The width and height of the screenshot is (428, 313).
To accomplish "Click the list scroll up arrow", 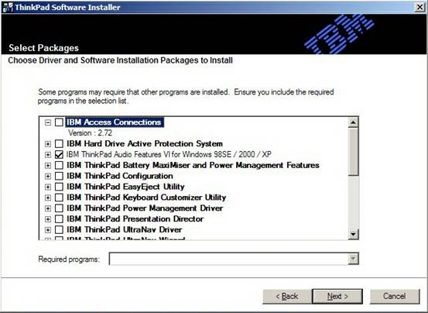I will pos(353,122).
